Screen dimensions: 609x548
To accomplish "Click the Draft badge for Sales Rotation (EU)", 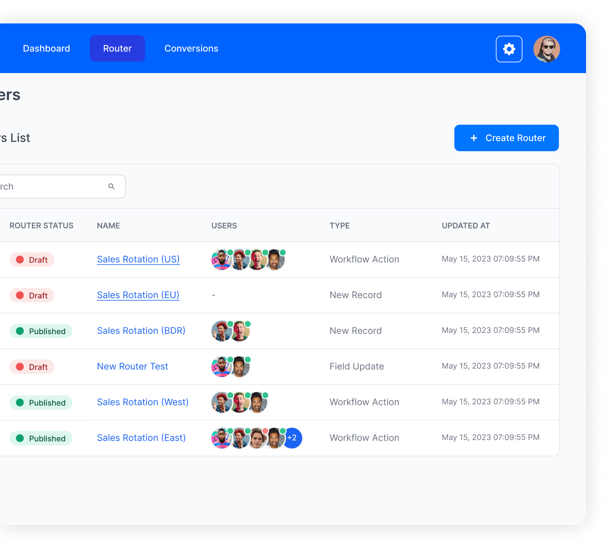I will 32,295.
